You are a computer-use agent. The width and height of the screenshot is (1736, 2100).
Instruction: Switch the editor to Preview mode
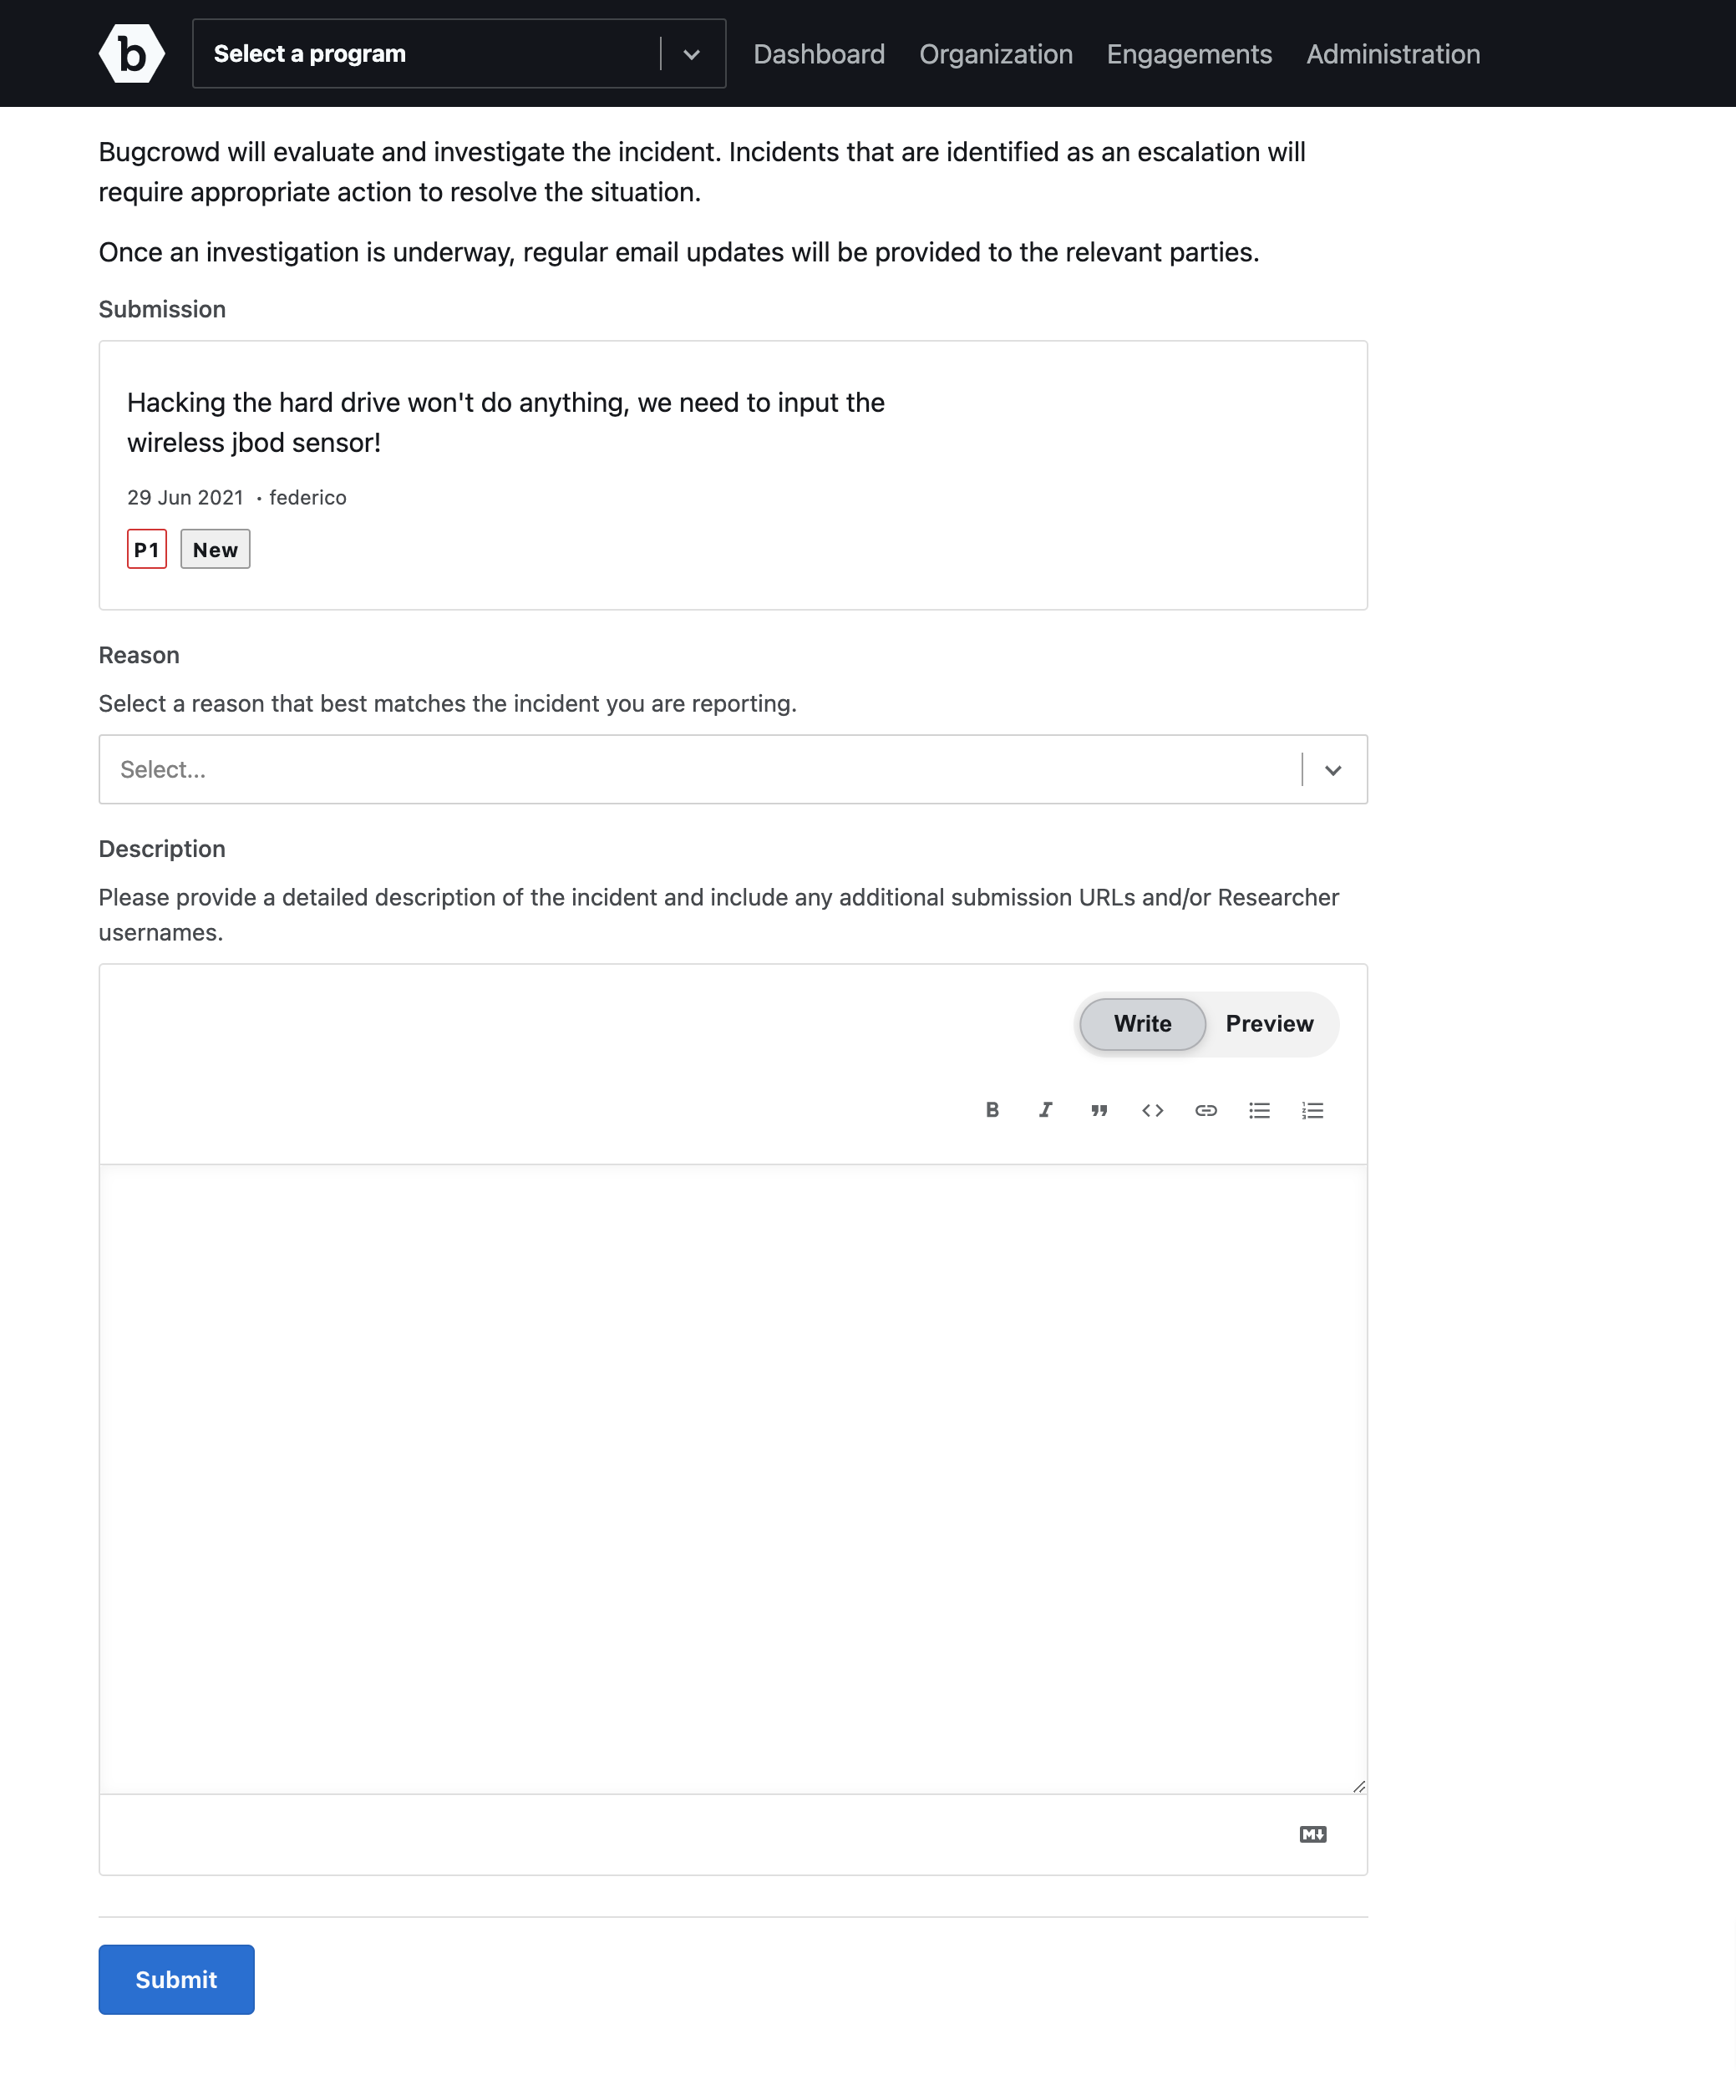tap(1269, 1023)
